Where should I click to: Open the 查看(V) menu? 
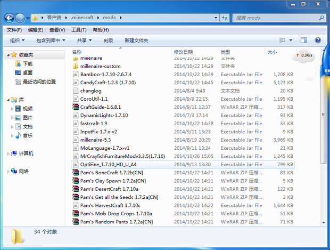57,30
